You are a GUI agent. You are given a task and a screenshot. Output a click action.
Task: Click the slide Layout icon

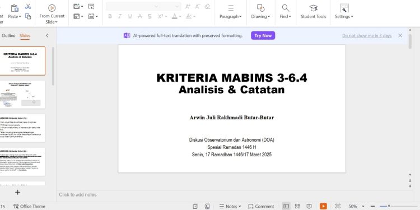(x=76, y=17)
